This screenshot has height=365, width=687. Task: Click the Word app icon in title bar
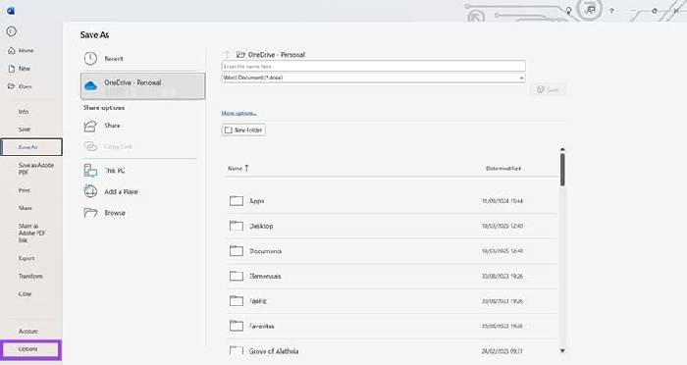[x=11, y=11]
